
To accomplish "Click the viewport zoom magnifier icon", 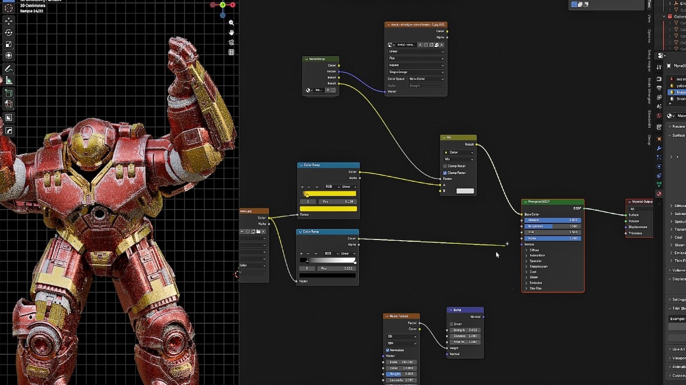I will point(231,22).
